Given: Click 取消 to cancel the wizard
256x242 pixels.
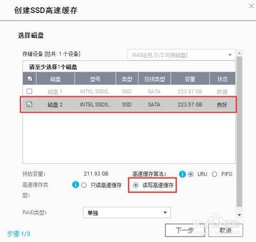Looking at the screenshot, I should coord(226,230).
